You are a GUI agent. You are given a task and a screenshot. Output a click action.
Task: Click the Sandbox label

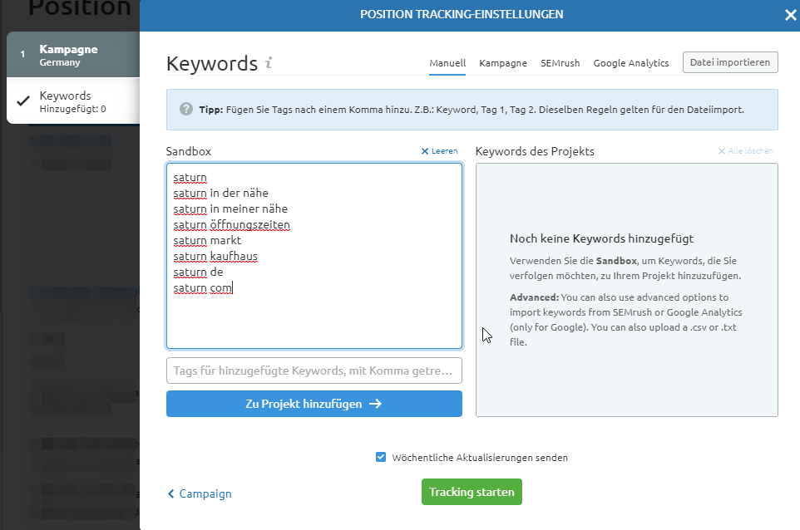pyautogui.click(x=188, y=151)
